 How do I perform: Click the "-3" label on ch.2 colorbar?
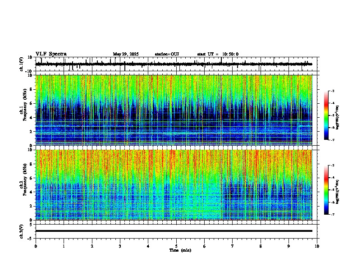[333, 166]
